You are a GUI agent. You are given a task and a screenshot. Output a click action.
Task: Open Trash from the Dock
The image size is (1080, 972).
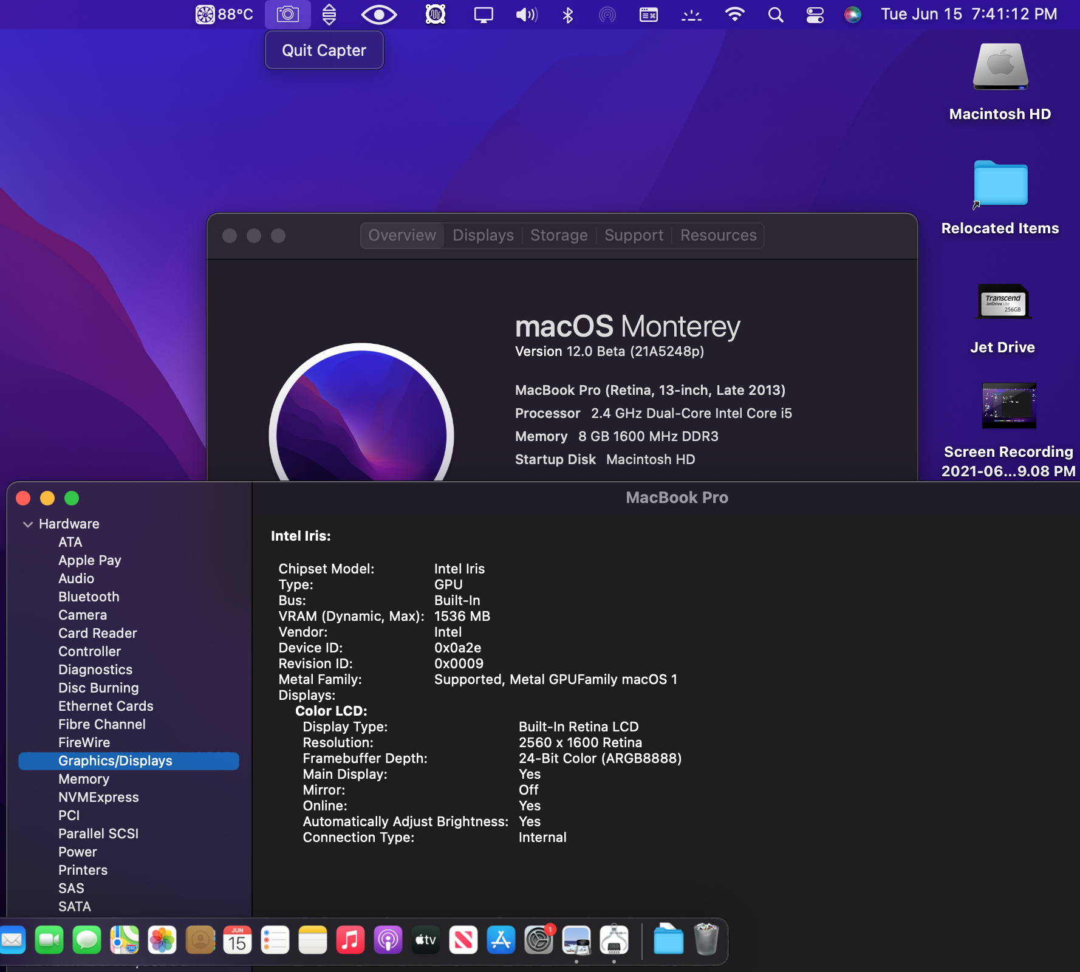click(706, 939)
